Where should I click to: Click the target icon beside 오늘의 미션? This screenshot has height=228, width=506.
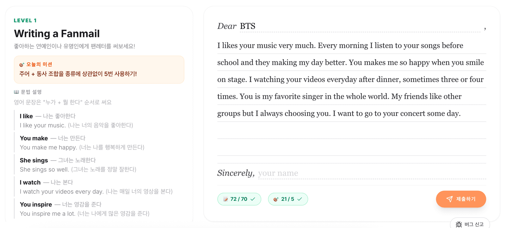pos(22,65)
